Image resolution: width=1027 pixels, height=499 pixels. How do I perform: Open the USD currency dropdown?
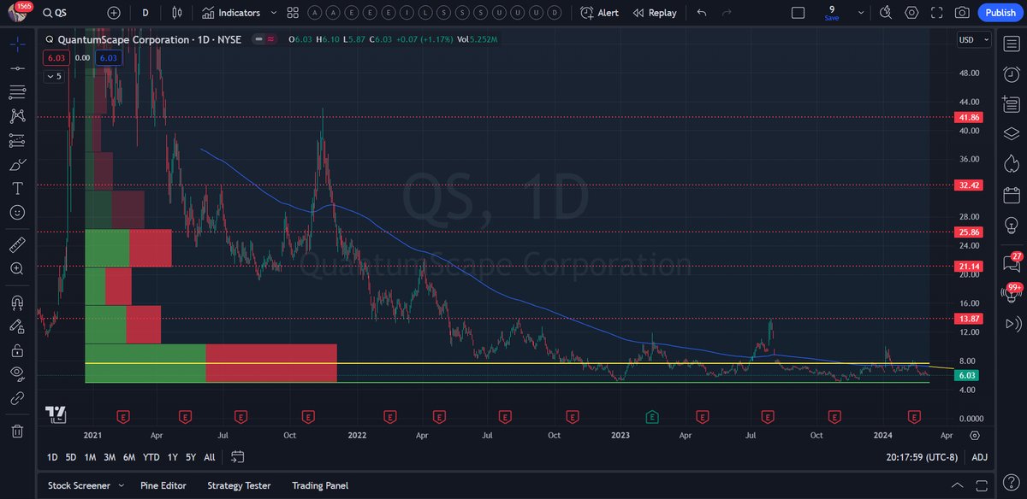(x=973, y=40)
